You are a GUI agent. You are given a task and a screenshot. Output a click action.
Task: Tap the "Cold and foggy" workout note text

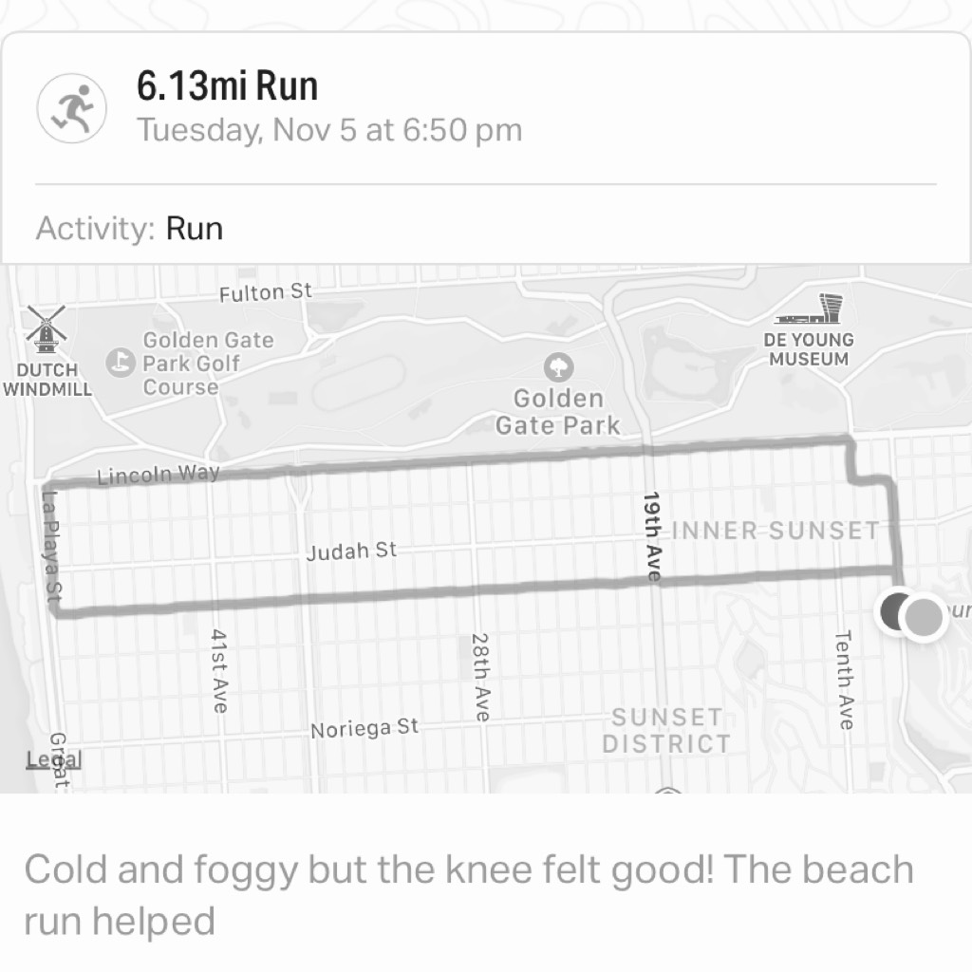click(469, 894)
